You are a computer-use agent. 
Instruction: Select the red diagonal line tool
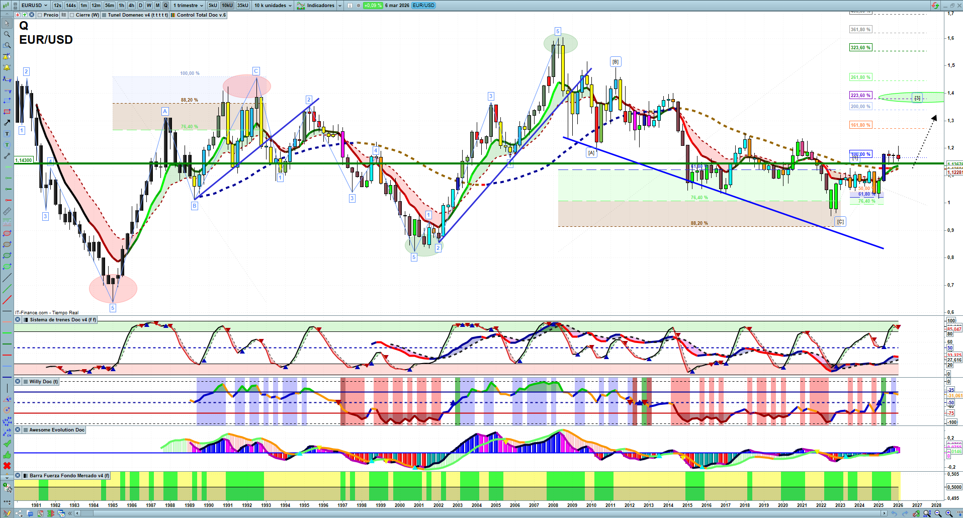(7, 300)
